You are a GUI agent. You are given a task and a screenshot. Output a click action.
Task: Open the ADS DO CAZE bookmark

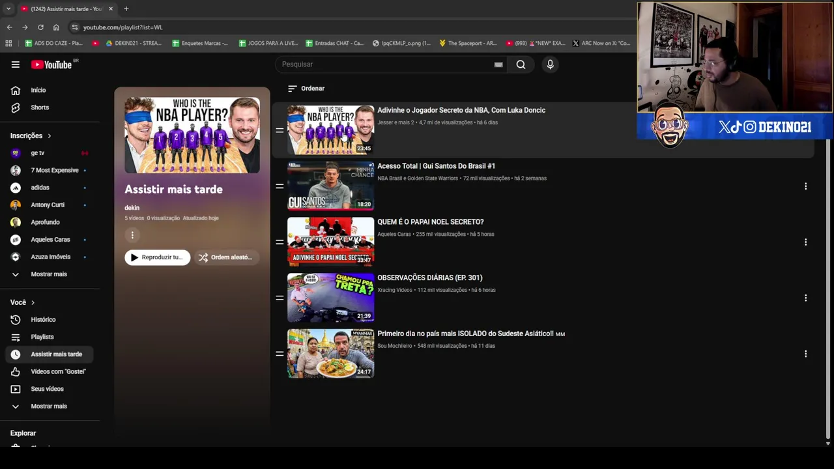tap(54, 43)
